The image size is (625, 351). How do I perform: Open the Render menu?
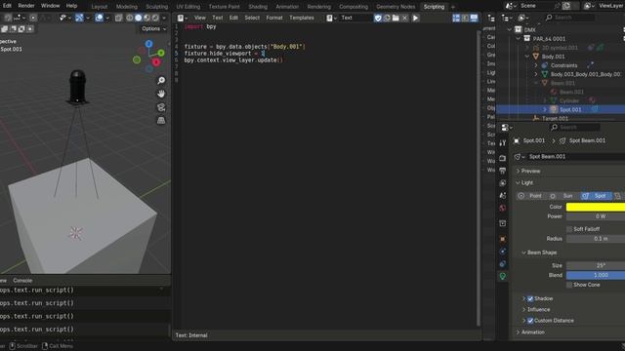tap(26, 6)
